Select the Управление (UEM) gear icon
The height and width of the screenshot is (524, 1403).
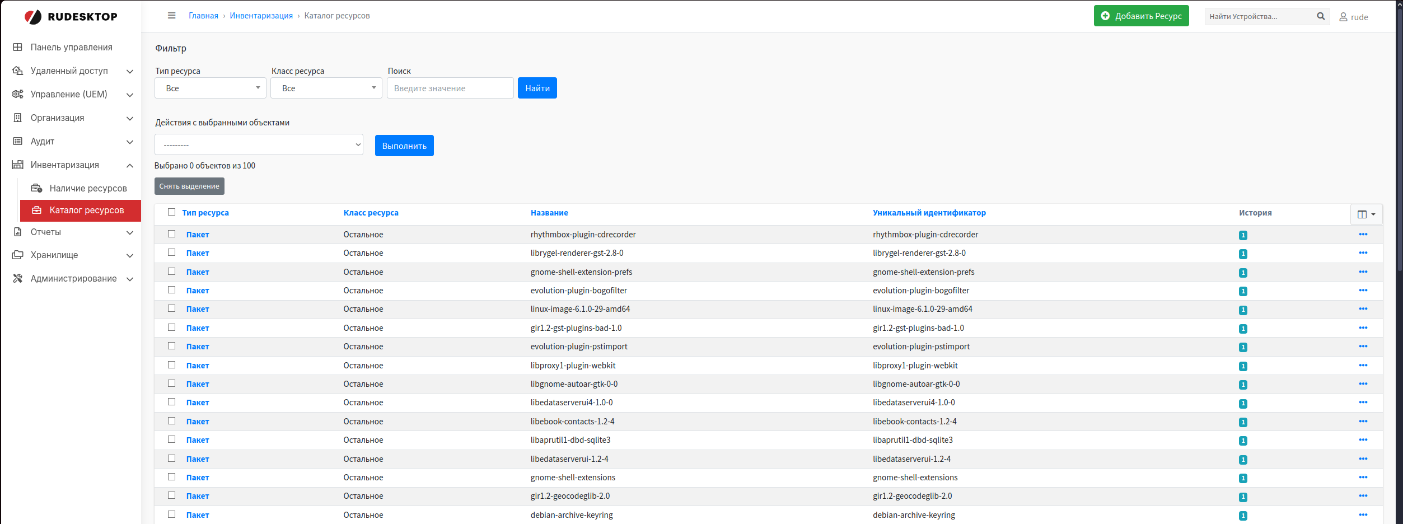click(17, 94)
